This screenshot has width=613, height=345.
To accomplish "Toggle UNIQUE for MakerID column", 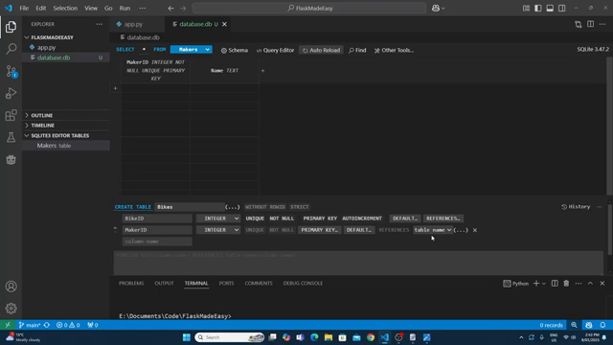I will 255,230.
